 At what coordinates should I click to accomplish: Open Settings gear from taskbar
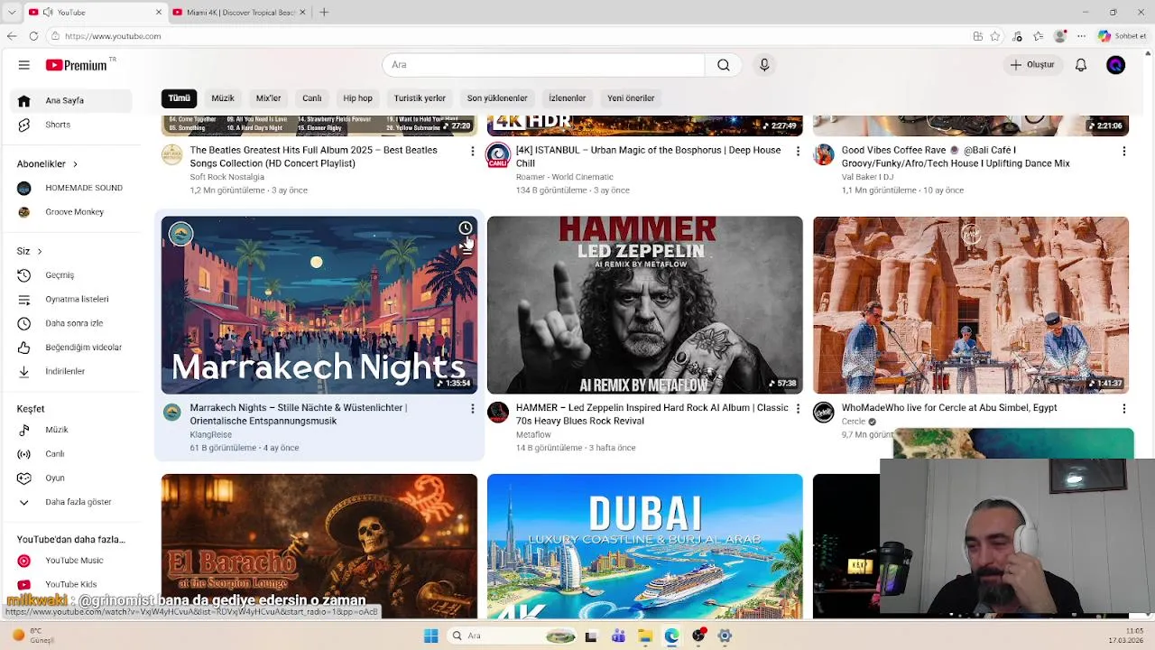point(725,636)
